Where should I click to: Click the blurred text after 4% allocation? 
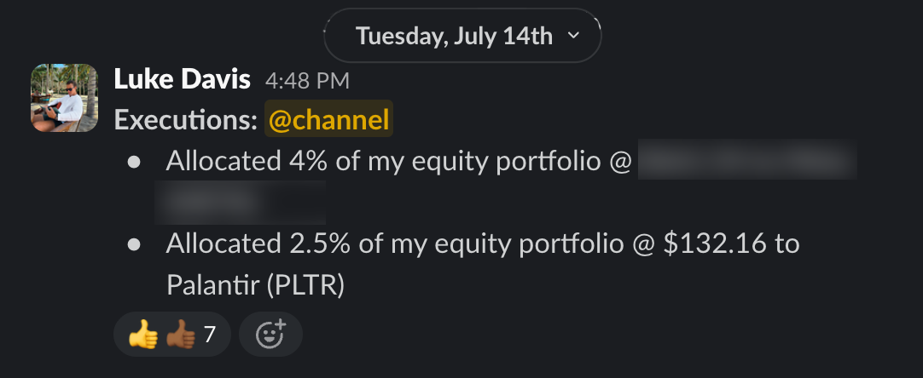click(747, 159)
